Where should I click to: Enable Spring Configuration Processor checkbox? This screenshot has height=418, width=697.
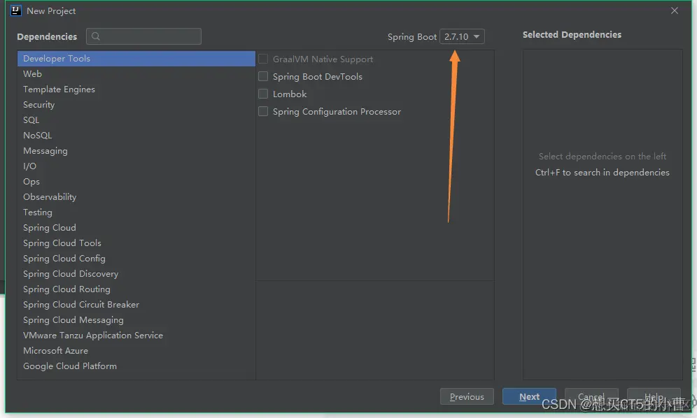tap(263, 112)
